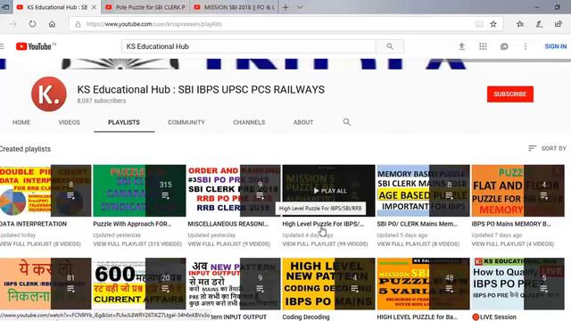
Task: Click the upload video icon
Action: click(x=461, y=46)
